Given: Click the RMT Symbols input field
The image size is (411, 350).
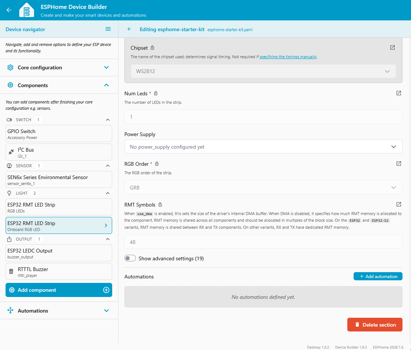Looking at the screenshot, I should (x=263, y=242).
